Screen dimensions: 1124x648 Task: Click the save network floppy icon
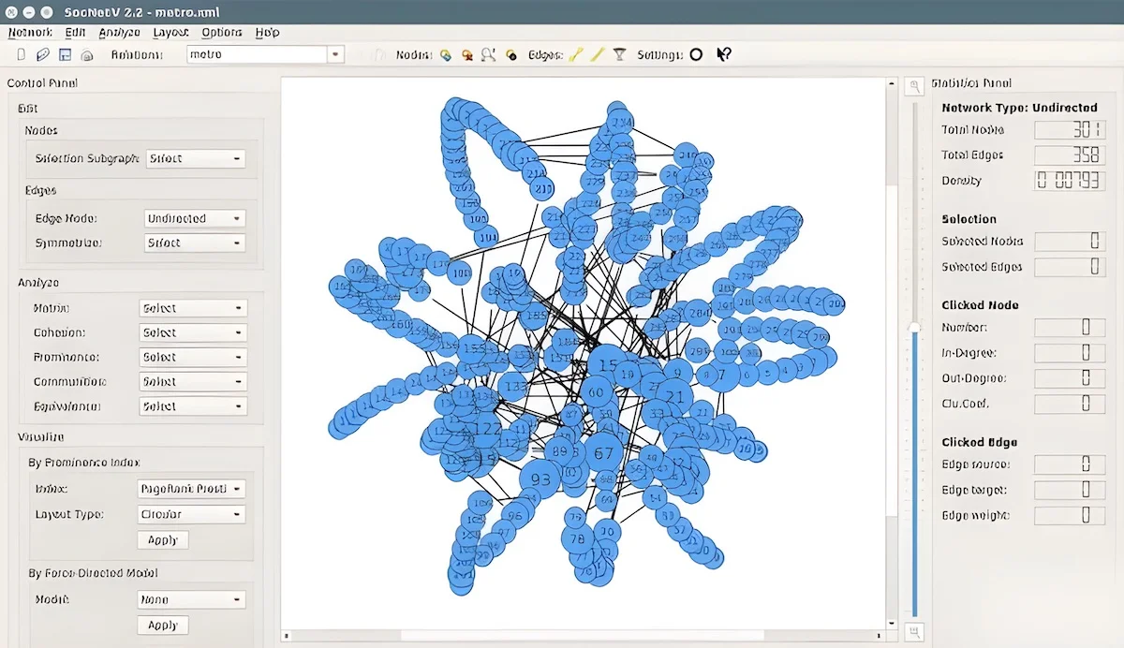pos(66,55)
